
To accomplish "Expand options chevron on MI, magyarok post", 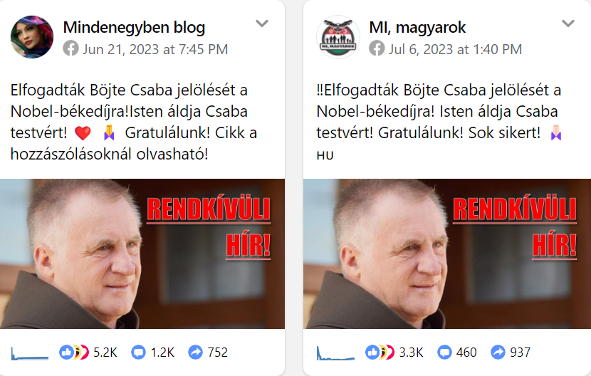I will 568,23.
